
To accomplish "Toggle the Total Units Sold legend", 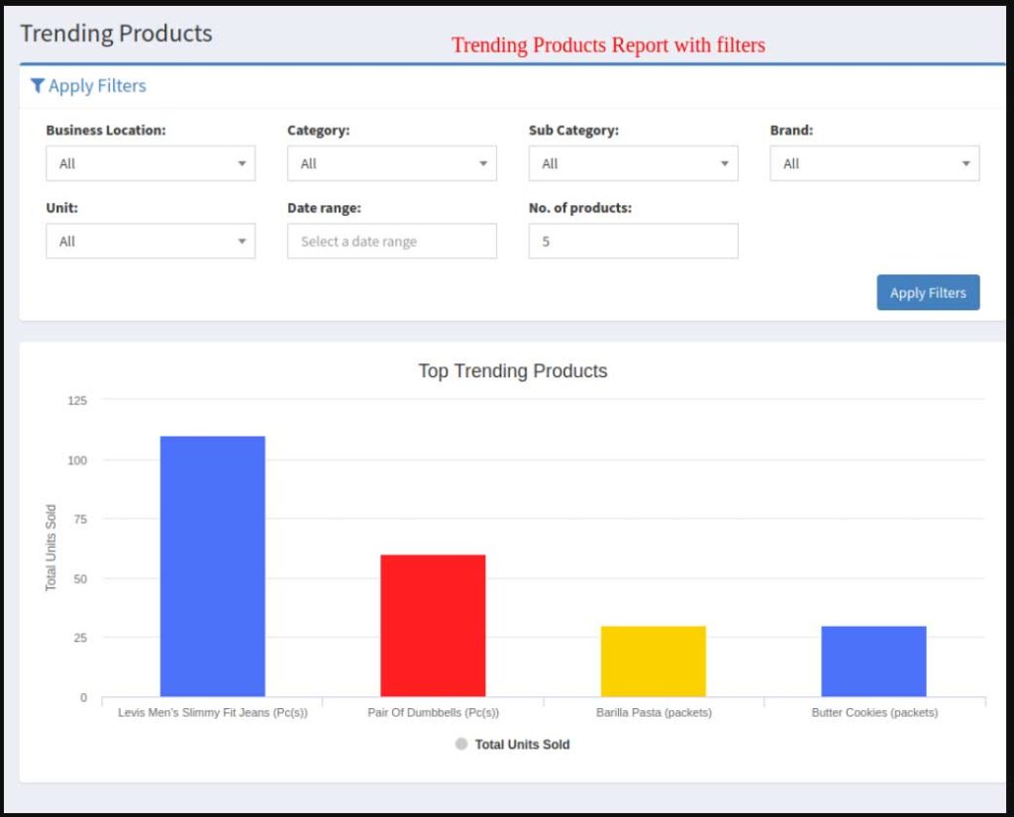I will 522,745.
